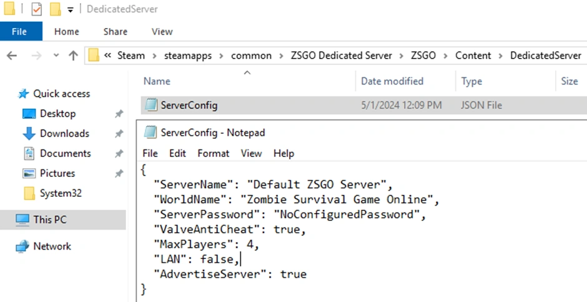Click ZSGO Dedicated Server breadcrumb segment
The image size is (587, 302).
pos(341,55)
